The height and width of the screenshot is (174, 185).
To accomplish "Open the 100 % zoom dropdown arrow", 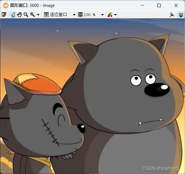I will tap(102, 15).
